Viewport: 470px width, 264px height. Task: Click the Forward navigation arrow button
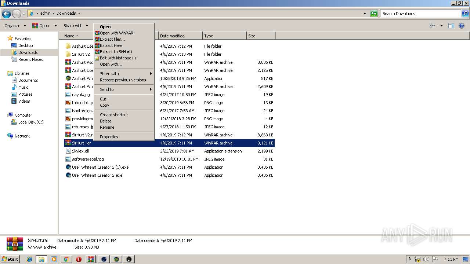17,14
